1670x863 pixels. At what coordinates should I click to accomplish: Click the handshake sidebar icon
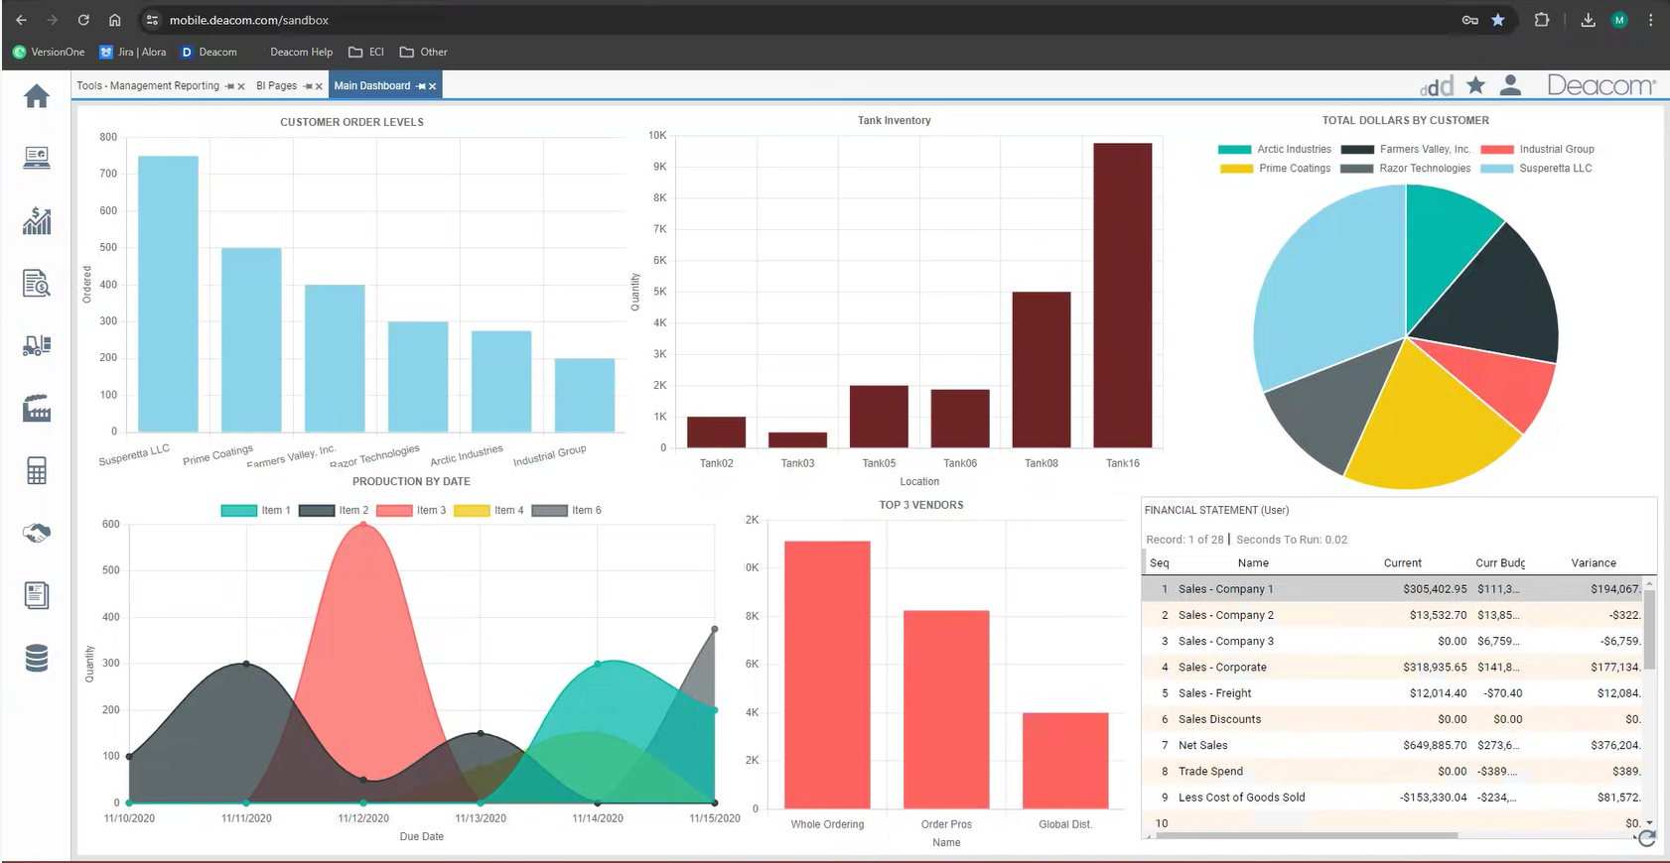click(x=37, y=534)
